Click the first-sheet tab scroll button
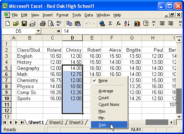 pyautogui.click(x=5, y=122)
